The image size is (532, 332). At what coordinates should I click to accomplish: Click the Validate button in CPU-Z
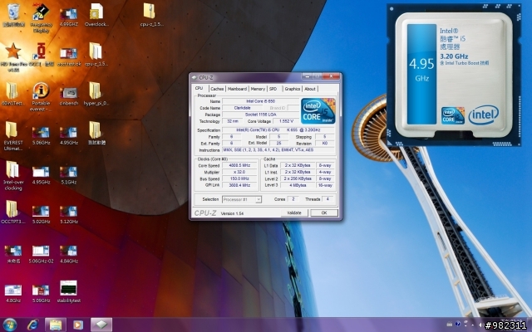click(x=292, y=213)
